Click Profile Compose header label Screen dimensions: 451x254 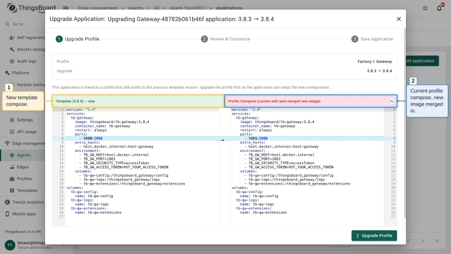tap(274, 101)
